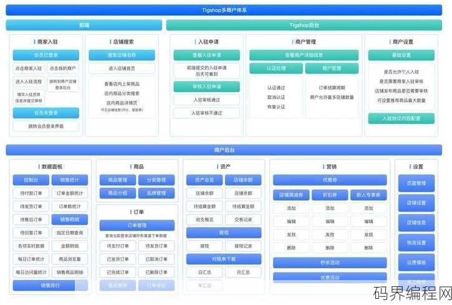This screenshot has height=305, width=452.
Task: Click the 待付款订单 box
Action: click(31, 193)
